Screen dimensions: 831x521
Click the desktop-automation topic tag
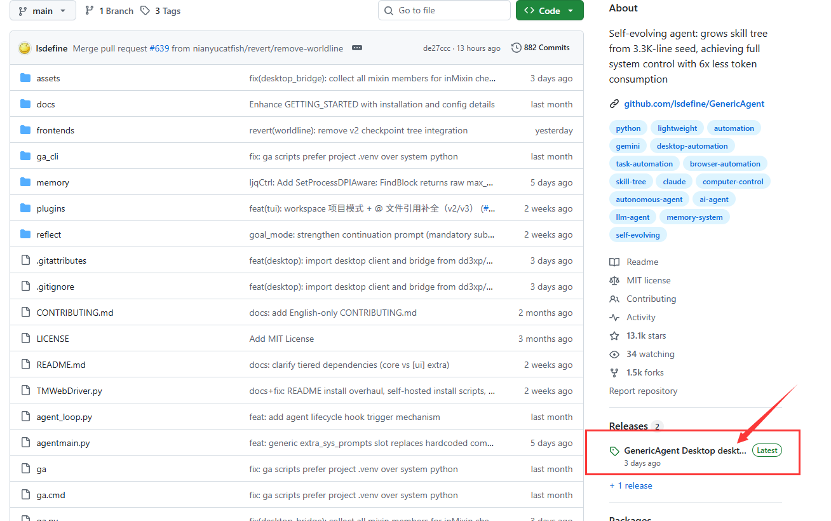coord(692,146)
